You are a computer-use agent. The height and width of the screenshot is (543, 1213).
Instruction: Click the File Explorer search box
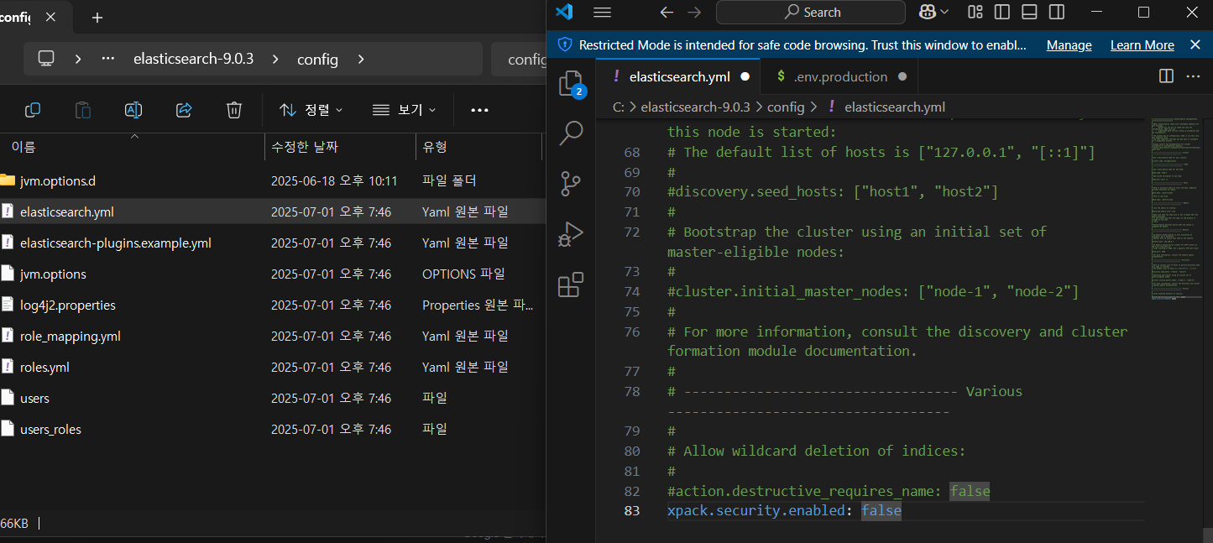[519, 59]
